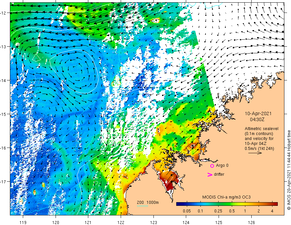Click the "10-Apr 04Z" text
Viewport: 291px width, 225px height.
click(x=256, y=144)
